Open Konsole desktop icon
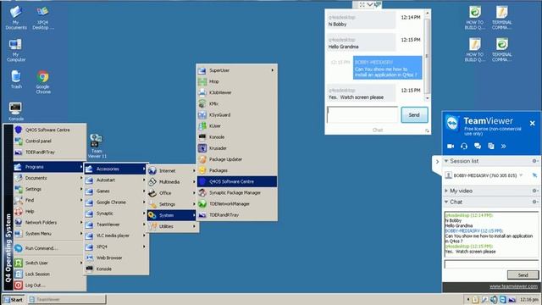 pos(16,111)
